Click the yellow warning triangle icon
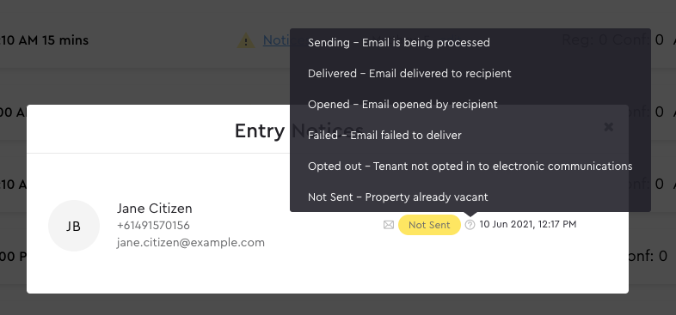The image size is (676, 315). (246, 41)
